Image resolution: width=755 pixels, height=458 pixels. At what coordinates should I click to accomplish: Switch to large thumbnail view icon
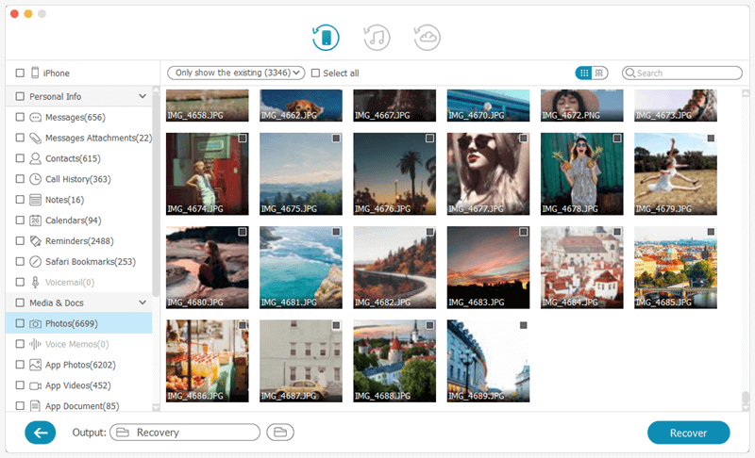point(600,73)
